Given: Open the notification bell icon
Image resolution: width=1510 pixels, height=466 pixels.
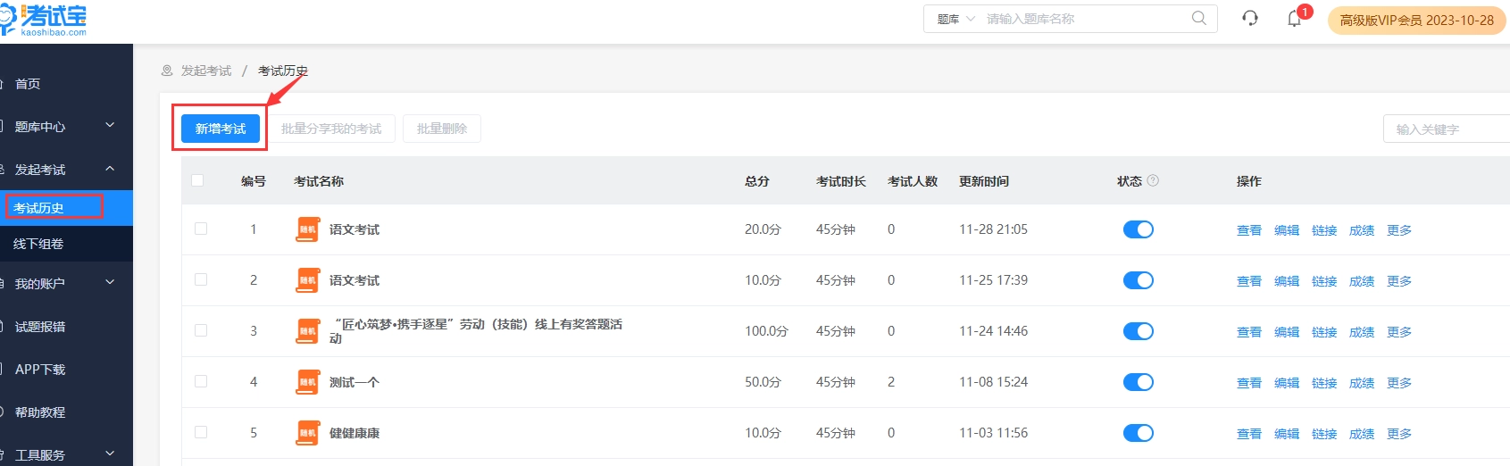Looking at the screenshot, I should (x=1294, y=19).
